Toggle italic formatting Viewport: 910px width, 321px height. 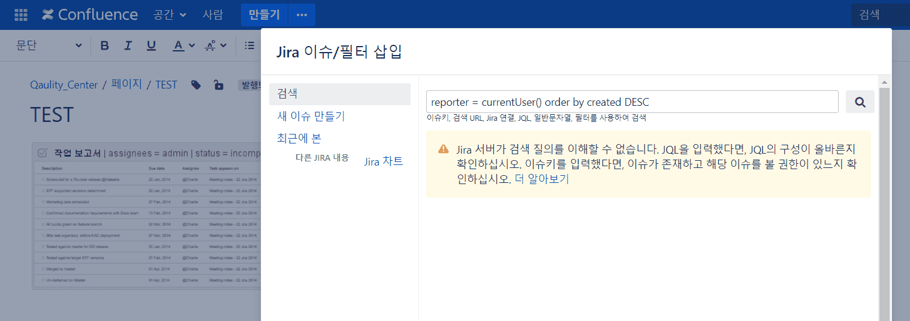pyautogui.click(x=128, y=45)
